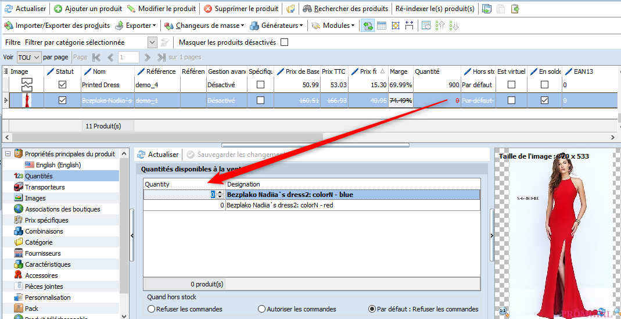Click the Designation column header
The height and width of the screenshot is (319, 621).
pos(353,184)
